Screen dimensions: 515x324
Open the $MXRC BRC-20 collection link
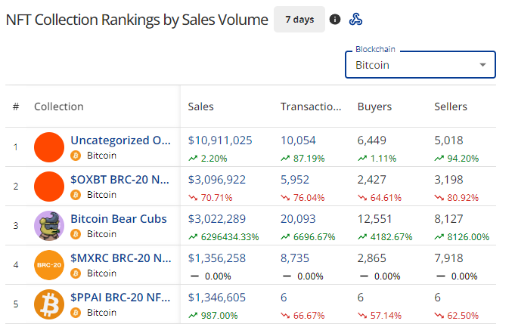point(119,258)
